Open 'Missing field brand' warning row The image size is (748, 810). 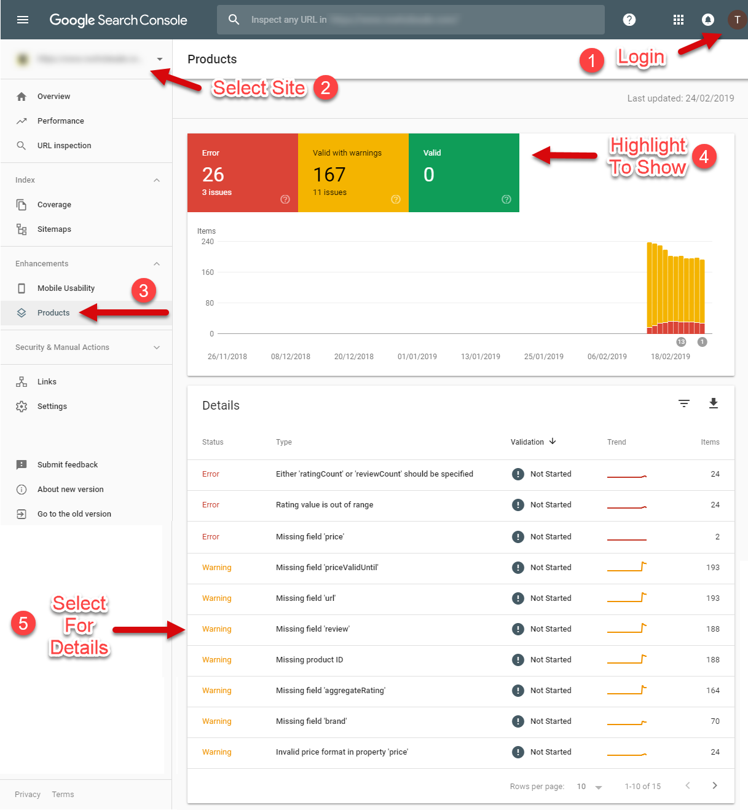coord(461,722)
